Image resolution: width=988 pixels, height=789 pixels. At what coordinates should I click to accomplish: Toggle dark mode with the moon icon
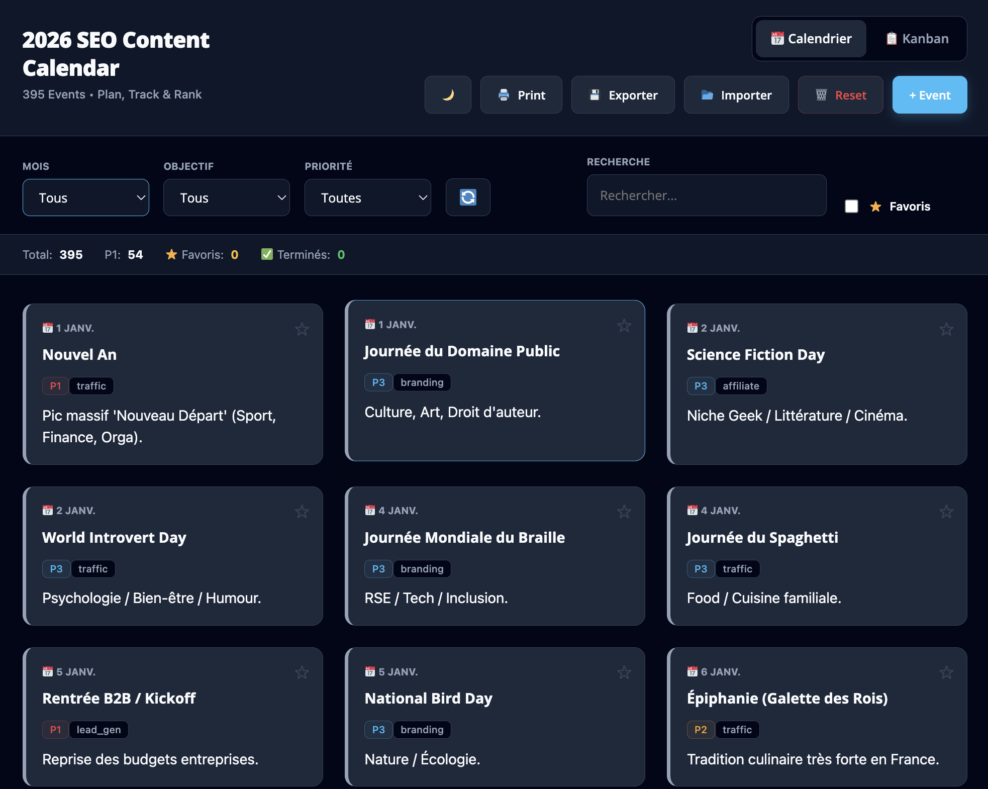pos(447,94)
